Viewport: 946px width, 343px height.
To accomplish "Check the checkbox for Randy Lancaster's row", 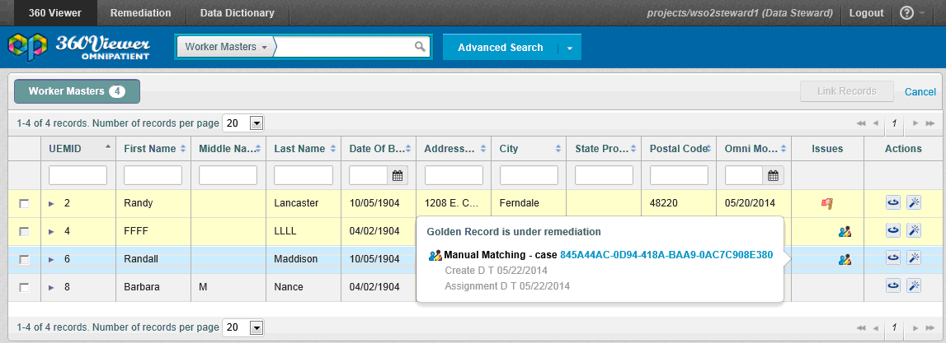I will (24, 203).
